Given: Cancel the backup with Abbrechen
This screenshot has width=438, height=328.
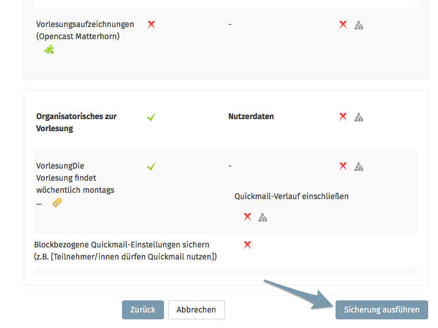Looking at the screenshot, I should tap(196, 310).
